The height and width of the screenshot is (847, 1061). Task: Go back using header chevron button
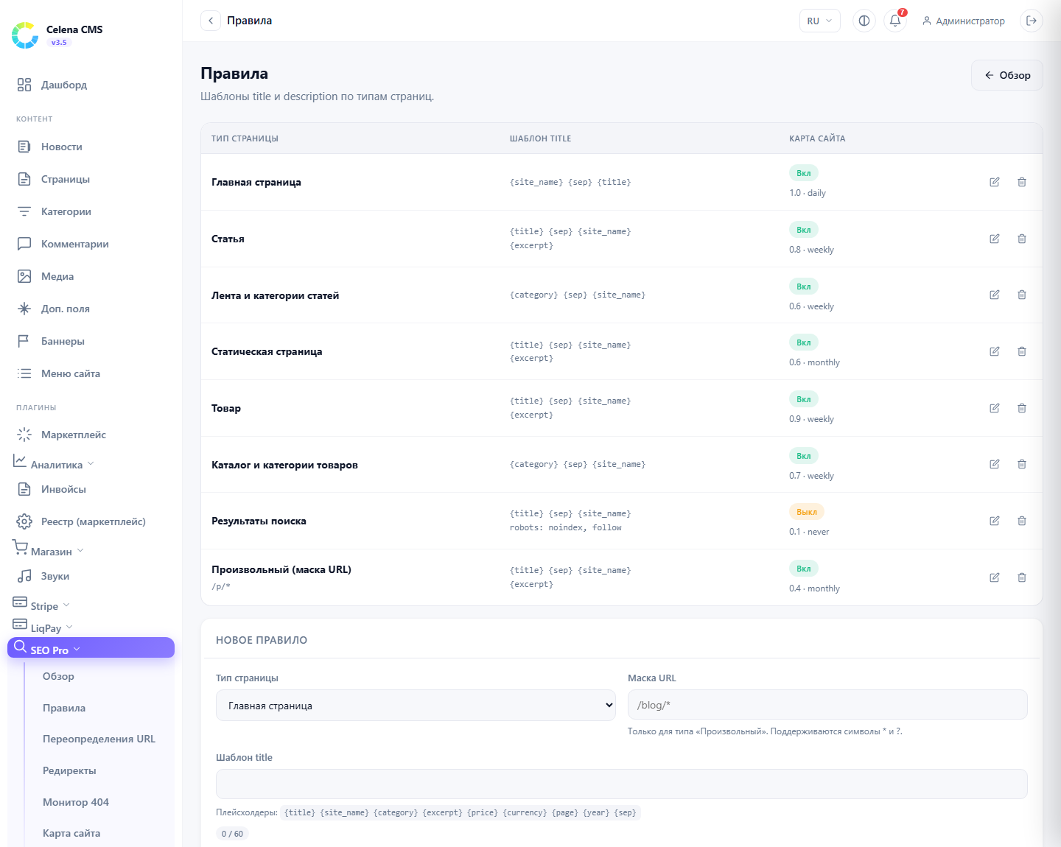[211, 21]
